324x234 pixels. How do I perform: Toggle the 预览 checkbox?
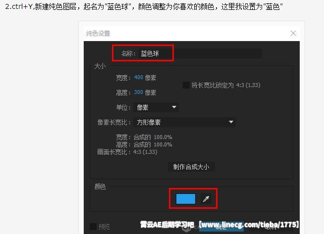[x=93, y=227]
